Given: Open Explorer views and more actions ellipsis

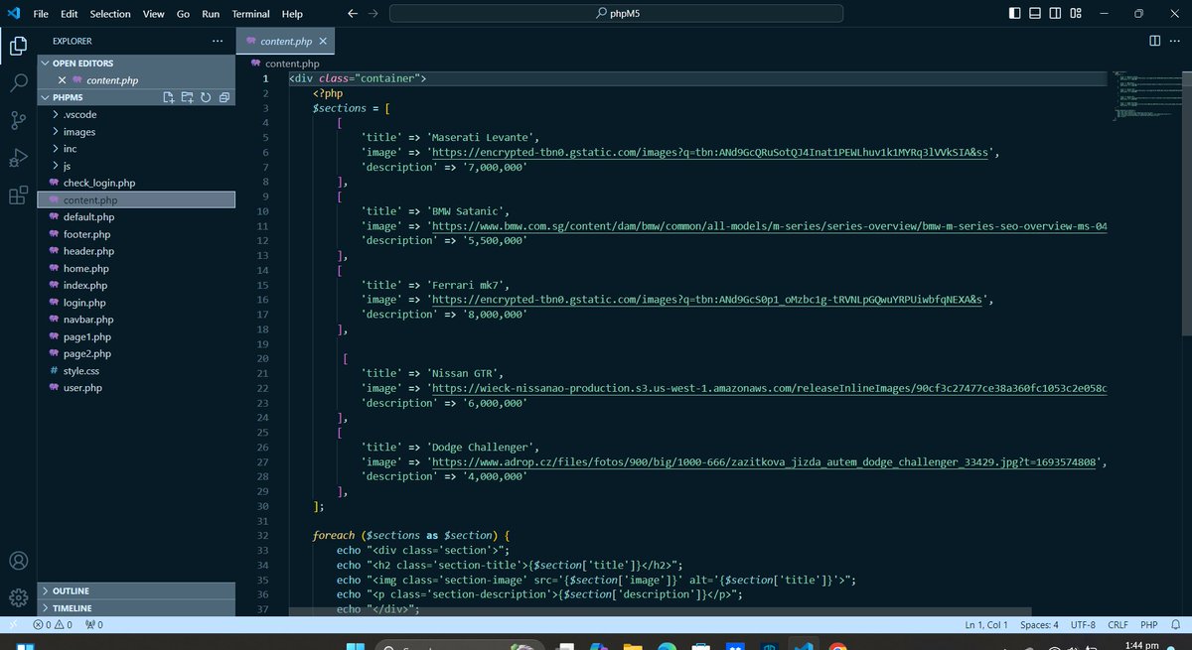Looking at the screenshot, I should [x=218, y=41].
